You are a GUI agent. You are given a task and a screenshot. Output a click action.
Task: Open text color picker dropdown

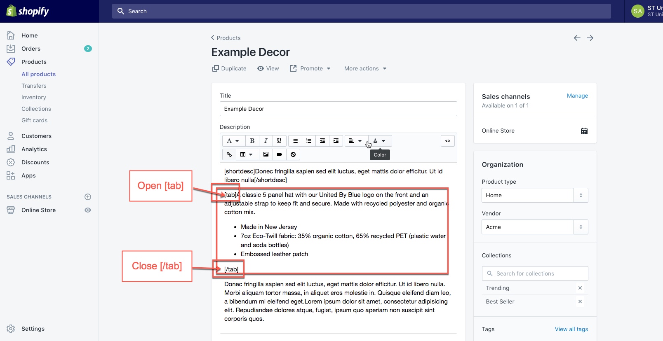[x=379, y=141]
